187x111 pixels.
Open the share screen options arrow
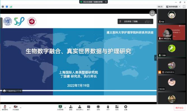click(65, 108)
